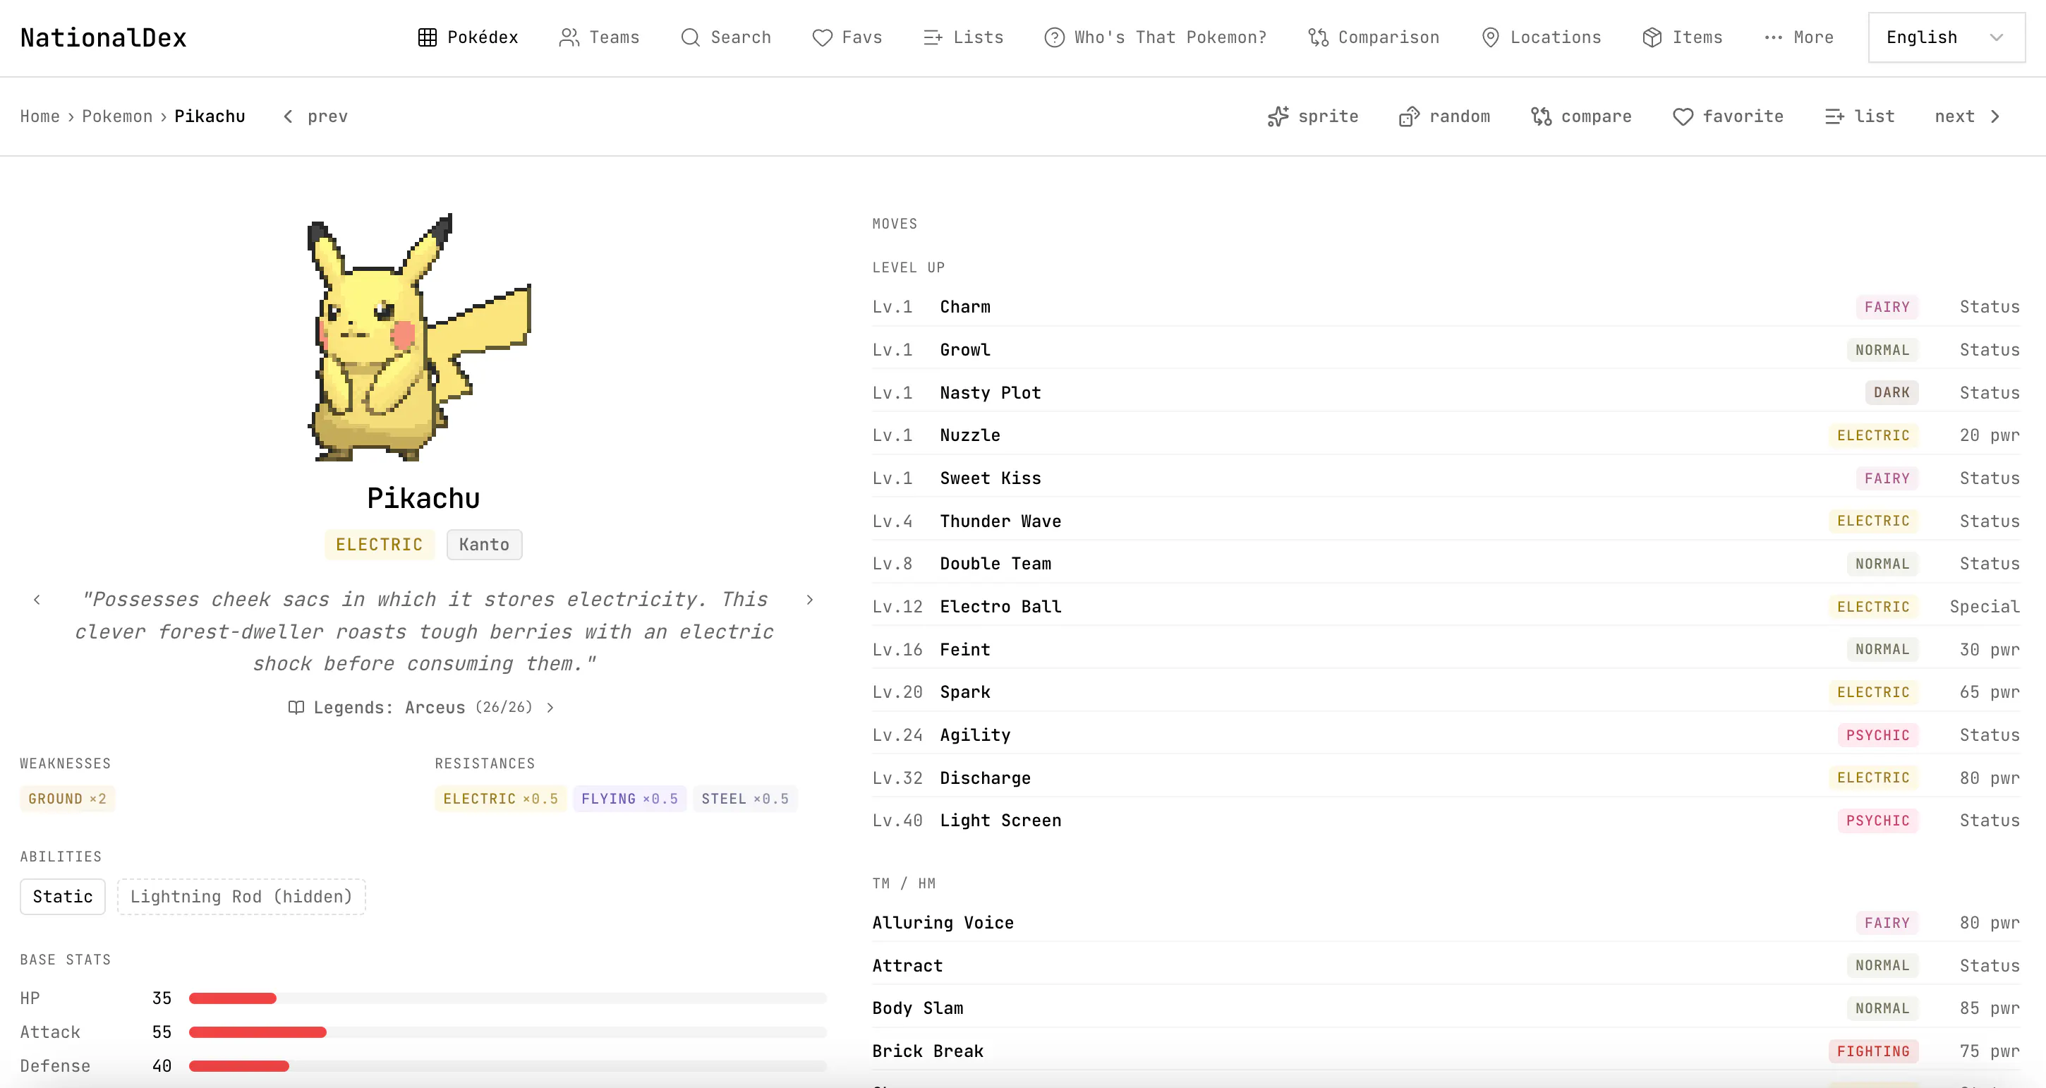Screen dimensions: 2046x1088
Task: Click the Items box icon
Action: pyautogui.click(x=1652, y=37)
